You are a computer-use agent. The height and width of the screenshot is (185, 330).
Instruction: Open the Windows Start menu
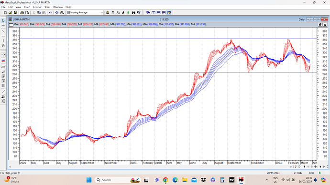point(89,180)
